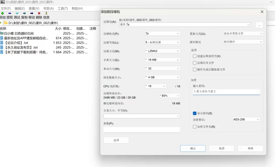Expand archive name 课件.7z combo box arrow
The height and width of the screenshot is (167, 275).
pos(248,24)
